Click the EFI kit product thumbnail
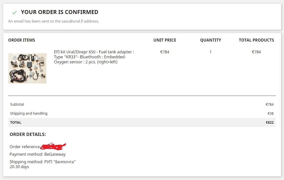This screenshot has height=180, width=284. click(27, 68)
